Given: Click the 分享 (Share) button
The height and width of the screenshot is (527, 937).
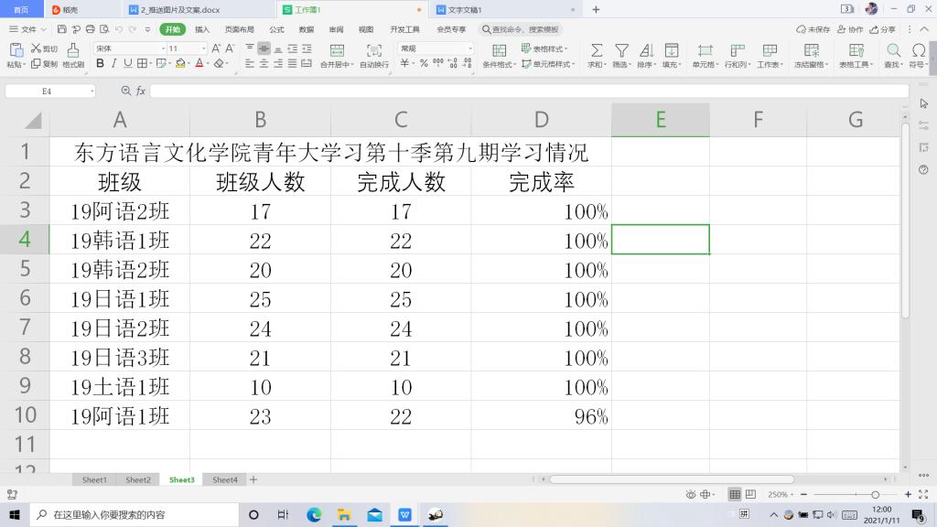Looking at the screenshot, I should pyautogui.click(x=884, y=29).
